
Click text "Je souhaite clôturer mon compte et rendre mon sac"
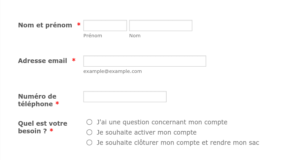click(x=178, y=143)
